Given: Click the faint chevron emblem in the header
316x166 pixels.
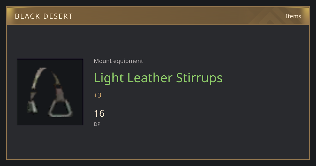Looking at the screenshot, I should point(274,16).
